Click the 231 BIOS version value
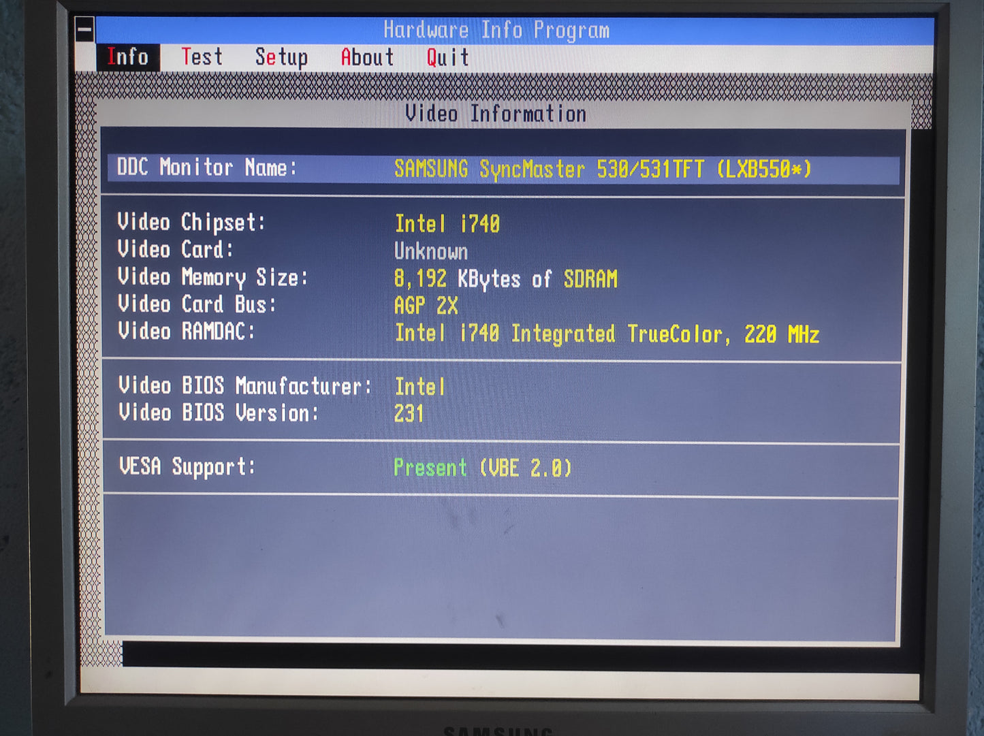Viewport: 984px width, 736px height. tap(409, 414)
